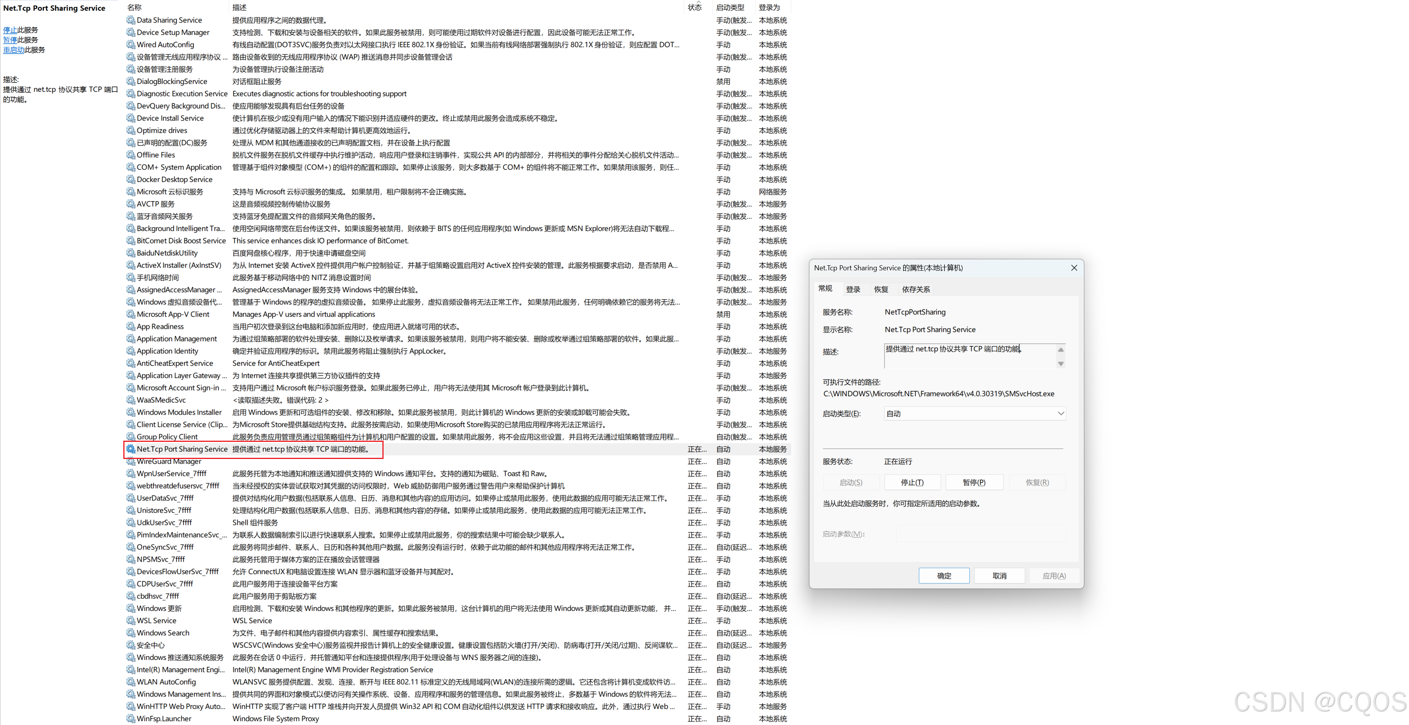
Task: Click gear icon of WSL Service
Action: (131, 621)
